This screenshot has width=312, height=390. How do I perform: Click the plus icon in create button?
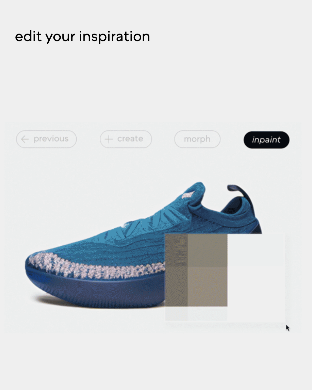point(109,139)
